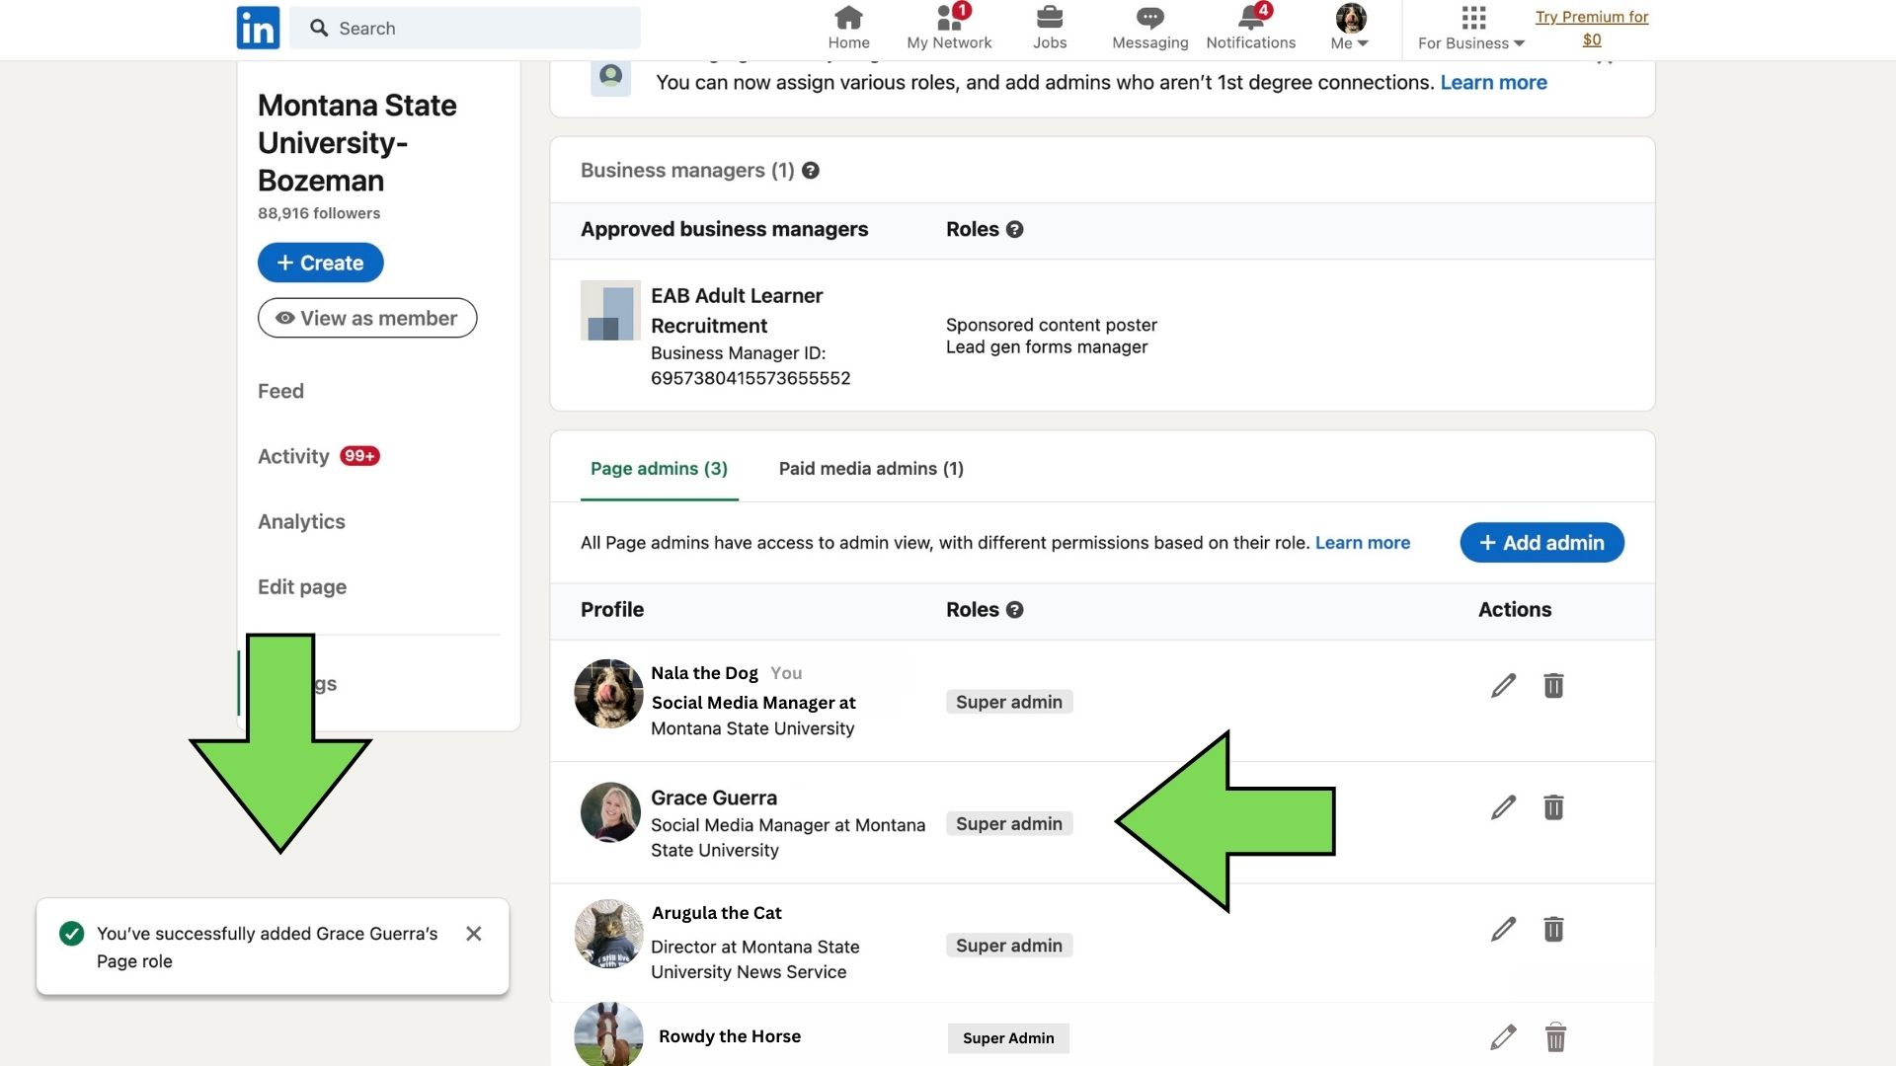Click the Lead gen forms manager role text
1896x1066 pixels.
click(x=1047, y=347)
